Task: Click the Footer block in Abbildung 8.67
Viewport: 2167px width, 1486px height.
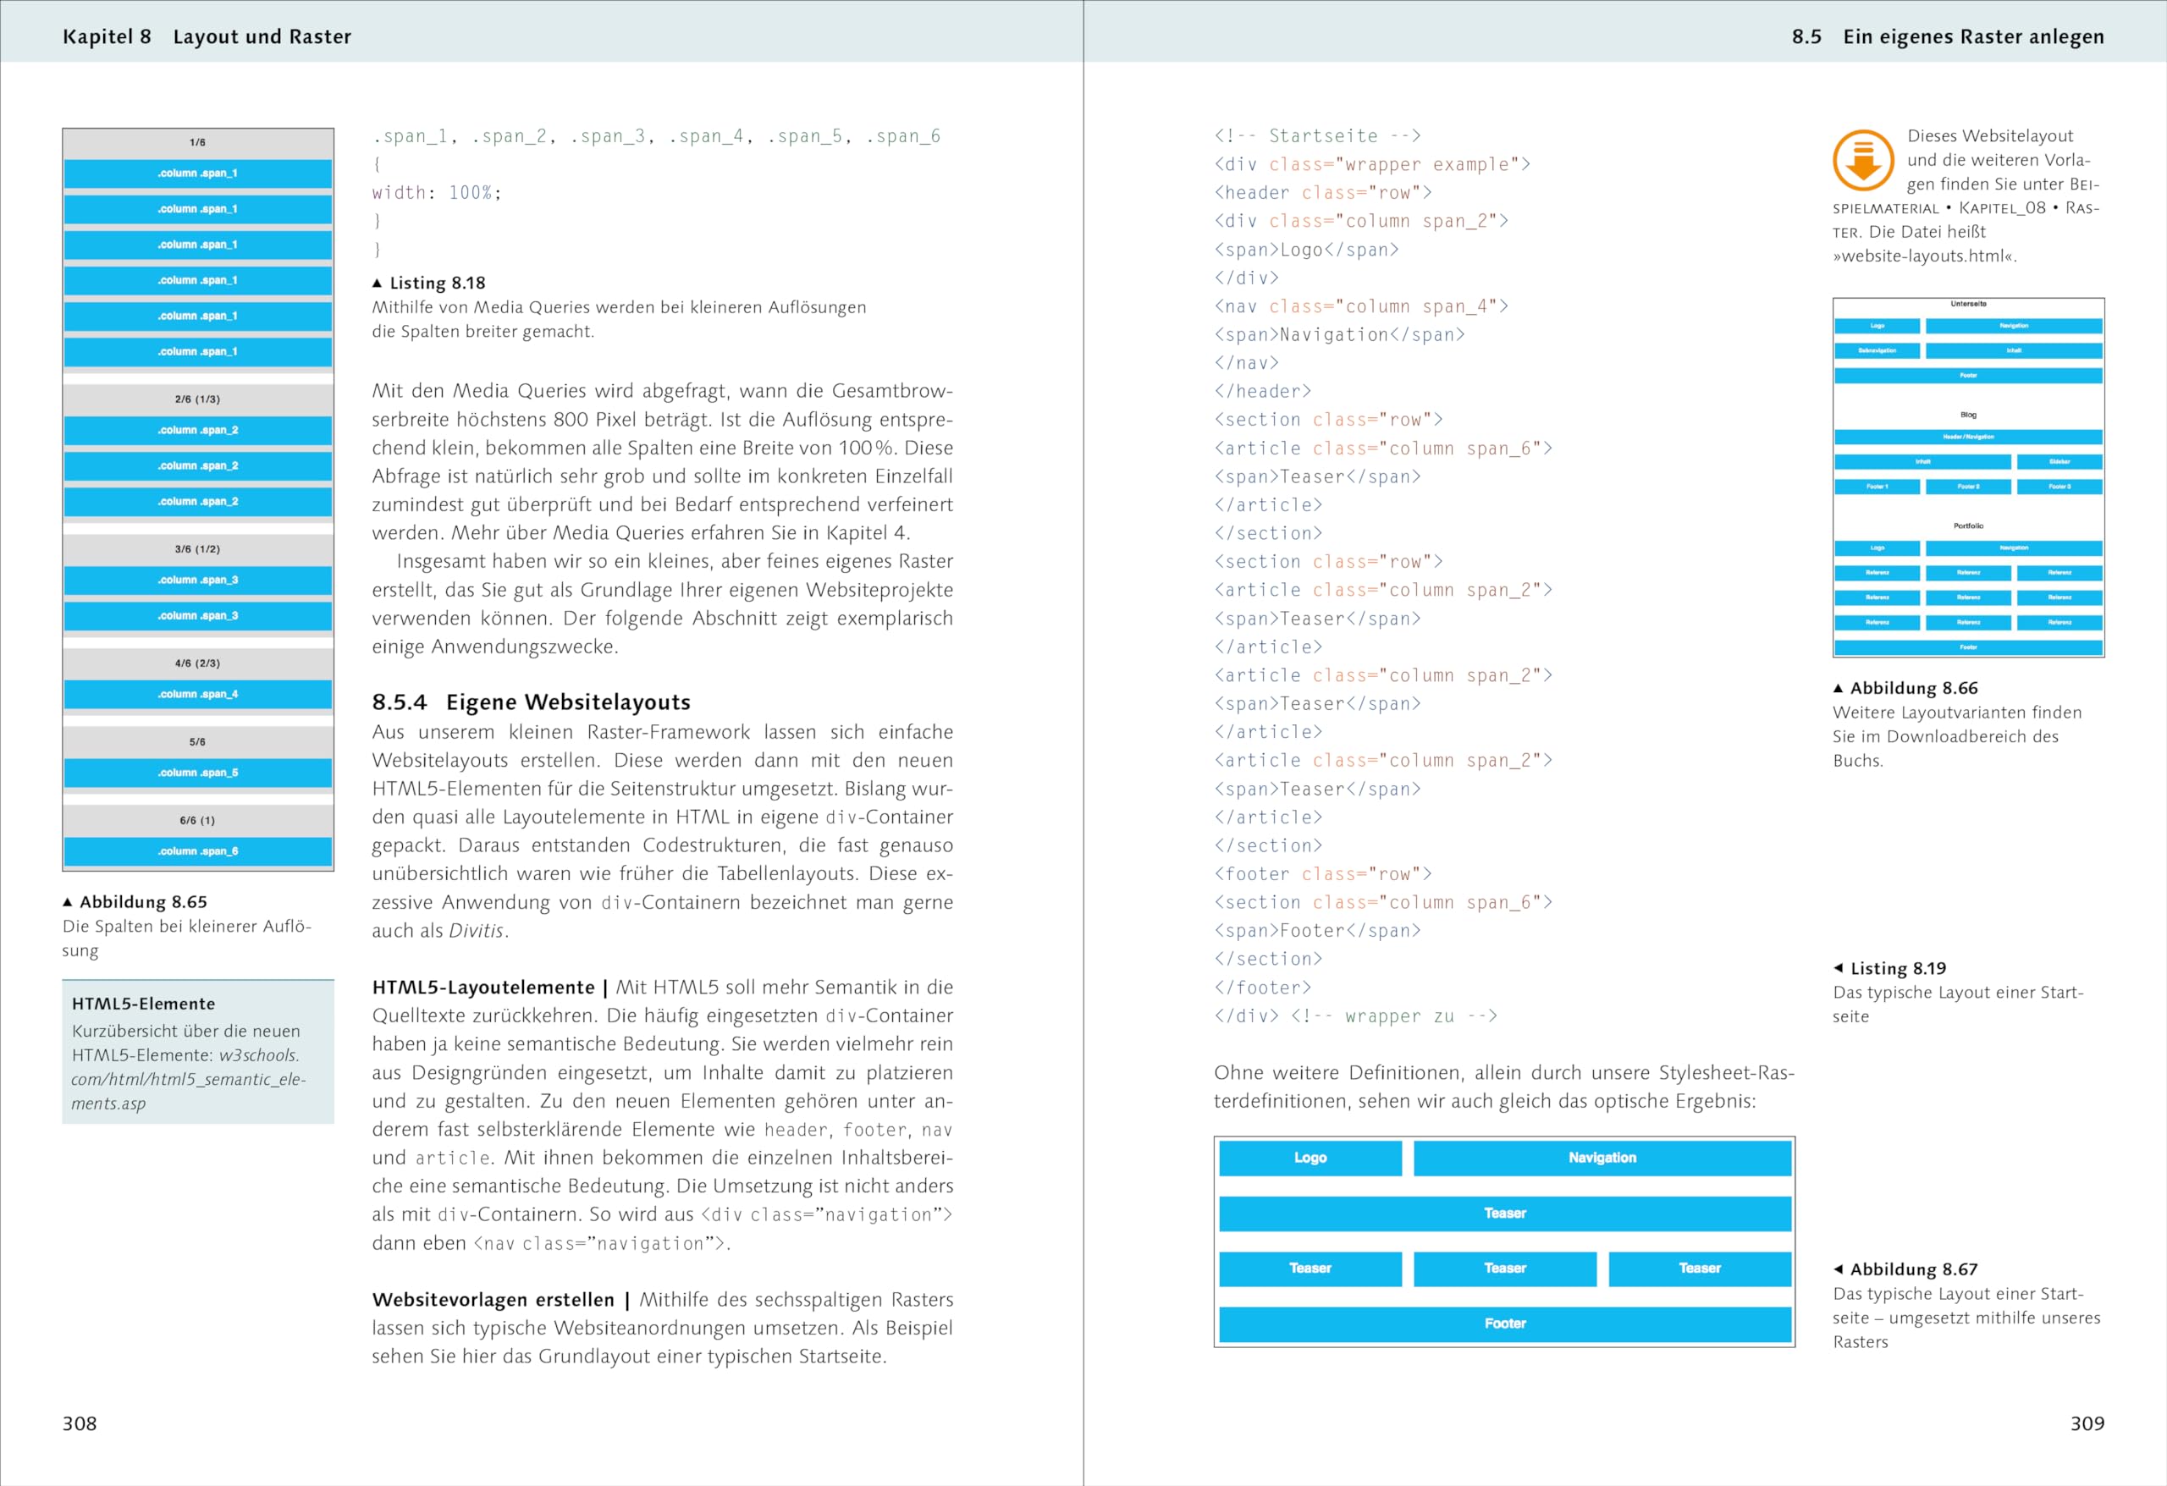Action: click(x=1505, y=1324)
